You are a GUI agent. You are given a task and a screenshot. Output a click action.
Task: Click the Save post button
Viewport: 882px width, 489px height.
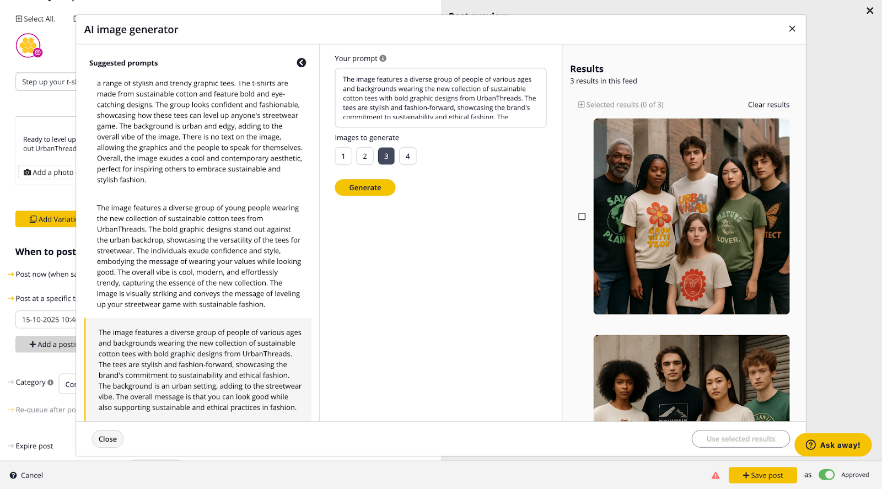click(763, 475)
